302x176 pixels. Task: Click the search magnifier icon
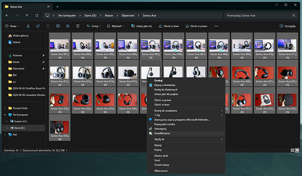[x=294, y=15]
